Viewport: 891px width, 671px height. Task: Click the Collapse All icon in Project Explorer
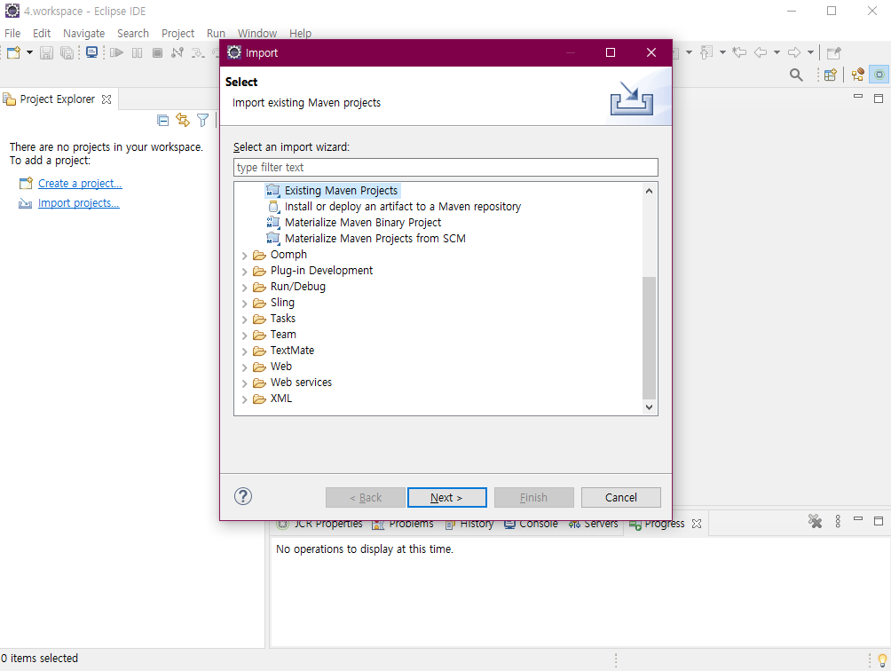tap(162, 120)
